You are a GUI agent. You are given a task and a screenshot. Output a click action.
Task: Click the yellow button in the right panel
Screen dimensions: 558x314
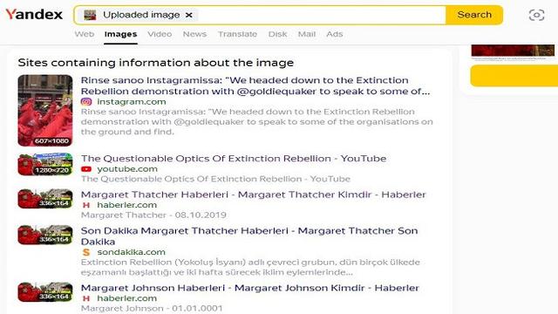[x=514, y=76]
